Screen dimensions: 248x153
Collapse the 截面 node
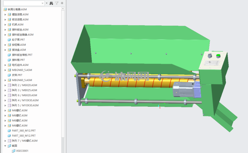click(x=5, y=146)
